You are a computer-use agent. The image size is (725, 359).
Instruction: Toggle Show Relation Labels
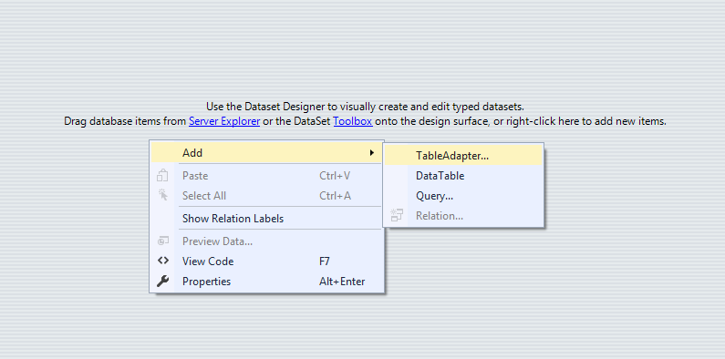267,219
